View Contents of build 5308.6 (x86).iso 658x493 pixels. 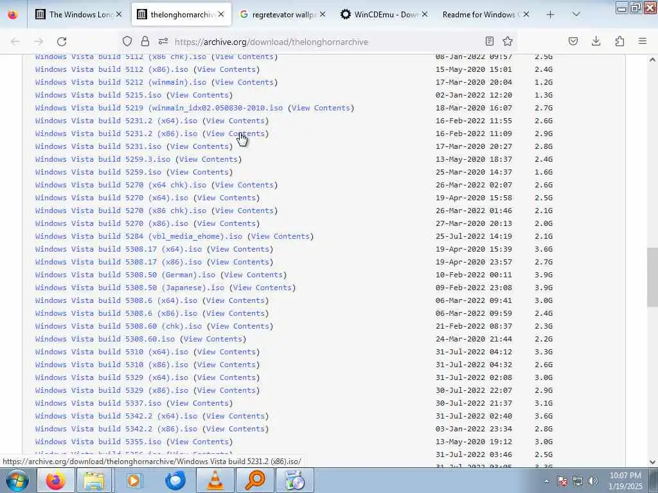coord(235,313)
